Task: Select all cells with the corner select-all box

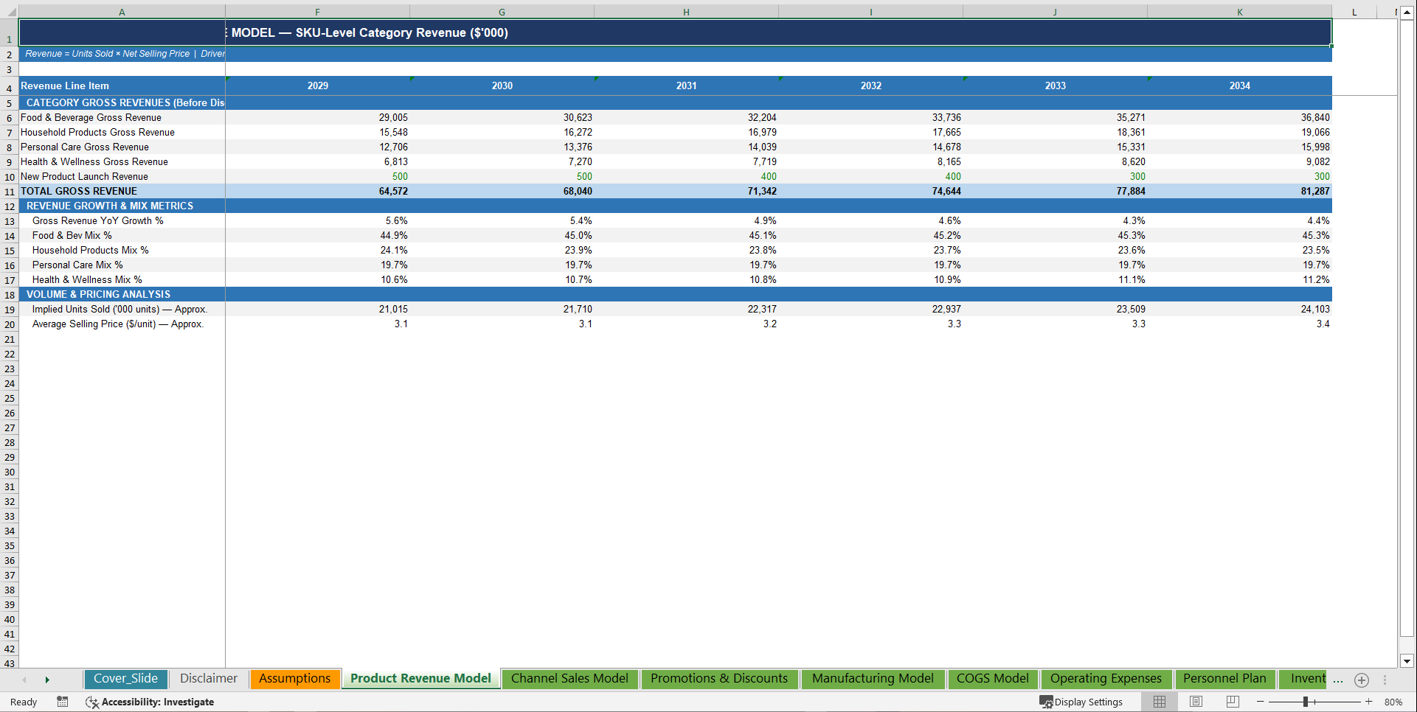Action: coord(10,12)
